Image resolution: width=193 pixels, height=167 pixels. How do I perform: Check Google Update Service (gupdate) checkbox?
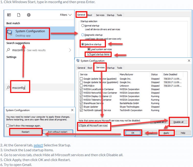(81, 79)
